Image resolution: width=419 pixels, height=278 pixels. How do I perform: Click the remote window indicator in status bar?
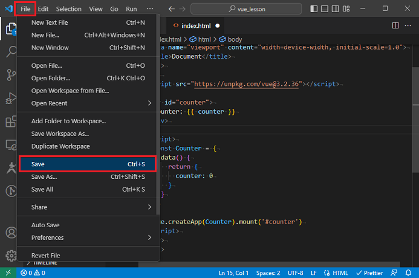tap(8, 273)
